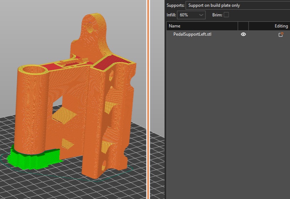The width and height of the screenshot is (290, 199).
Task: Select PedalSupportLeft.stl in the object list
Action: 192,35
